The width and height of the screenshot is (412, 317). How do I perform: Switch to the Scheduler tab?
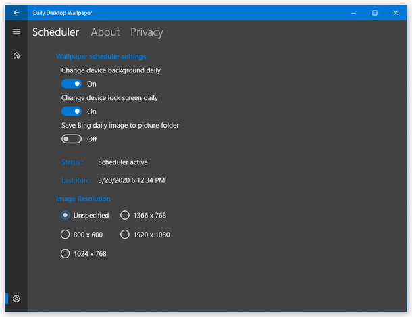point(55,32)
